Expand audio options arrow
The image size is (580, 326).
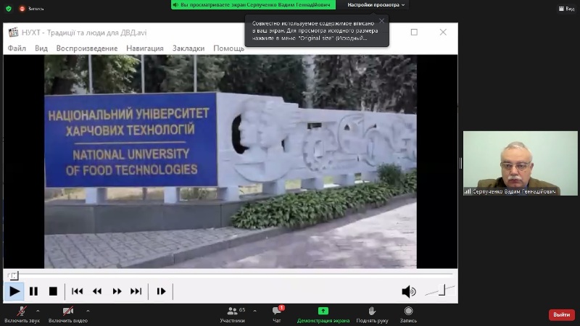tap(38, 311)
